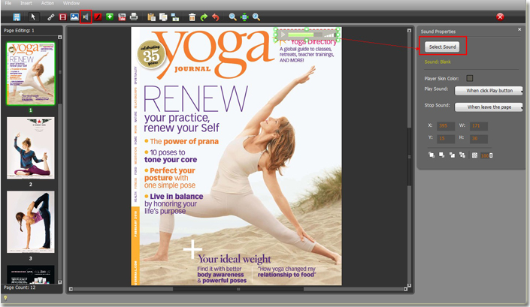
Task: Click the 'Page Editing: 1' label
Action: (19, 30)
